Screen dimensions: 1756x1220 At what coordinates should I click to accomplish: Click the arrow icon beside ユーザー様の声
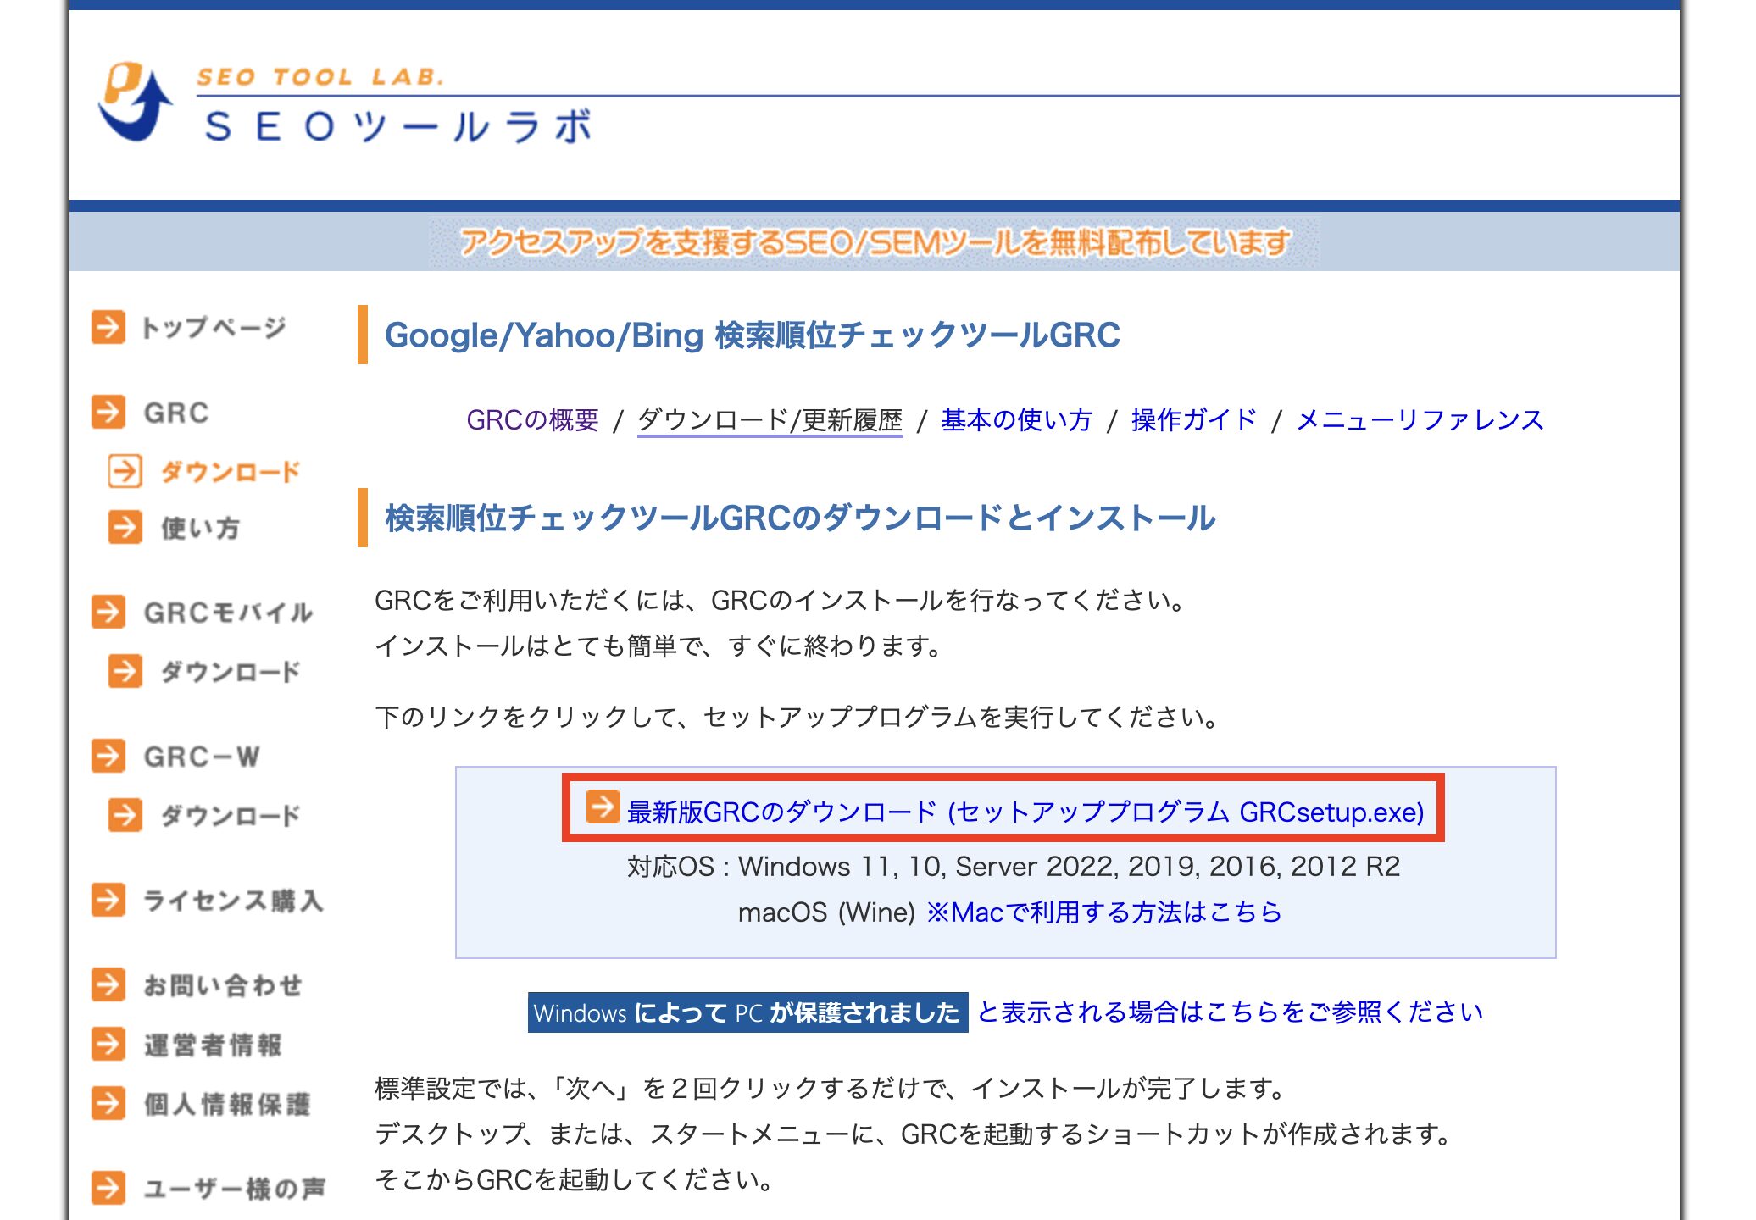[108, 1188]
